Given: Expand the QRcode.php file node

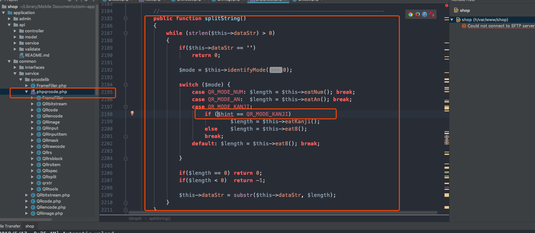Looking at the screenshot, I should point(27,201).
